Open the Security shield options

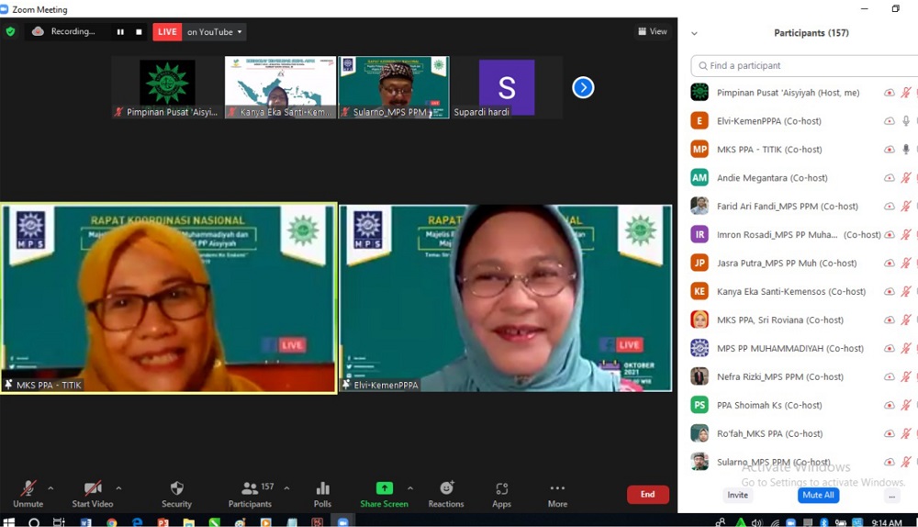[x=176, y=493]
